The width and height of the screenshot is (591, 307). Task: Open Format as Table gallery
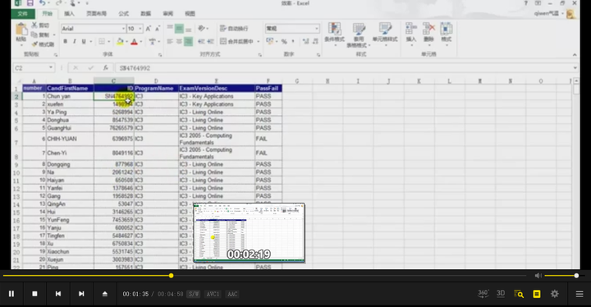(x=359, y=34)
